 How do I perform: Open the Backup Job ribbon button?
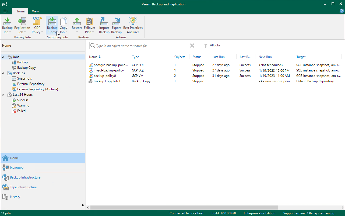point(7,25)
